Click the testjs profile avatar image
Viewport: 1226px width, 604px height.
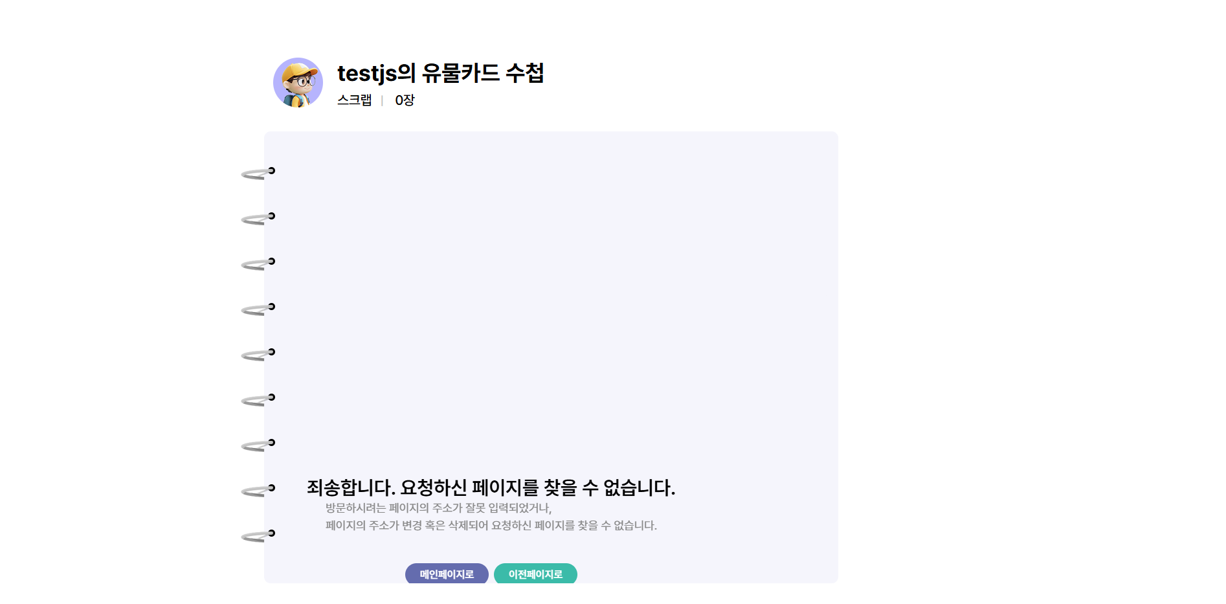tap(298, 82)
